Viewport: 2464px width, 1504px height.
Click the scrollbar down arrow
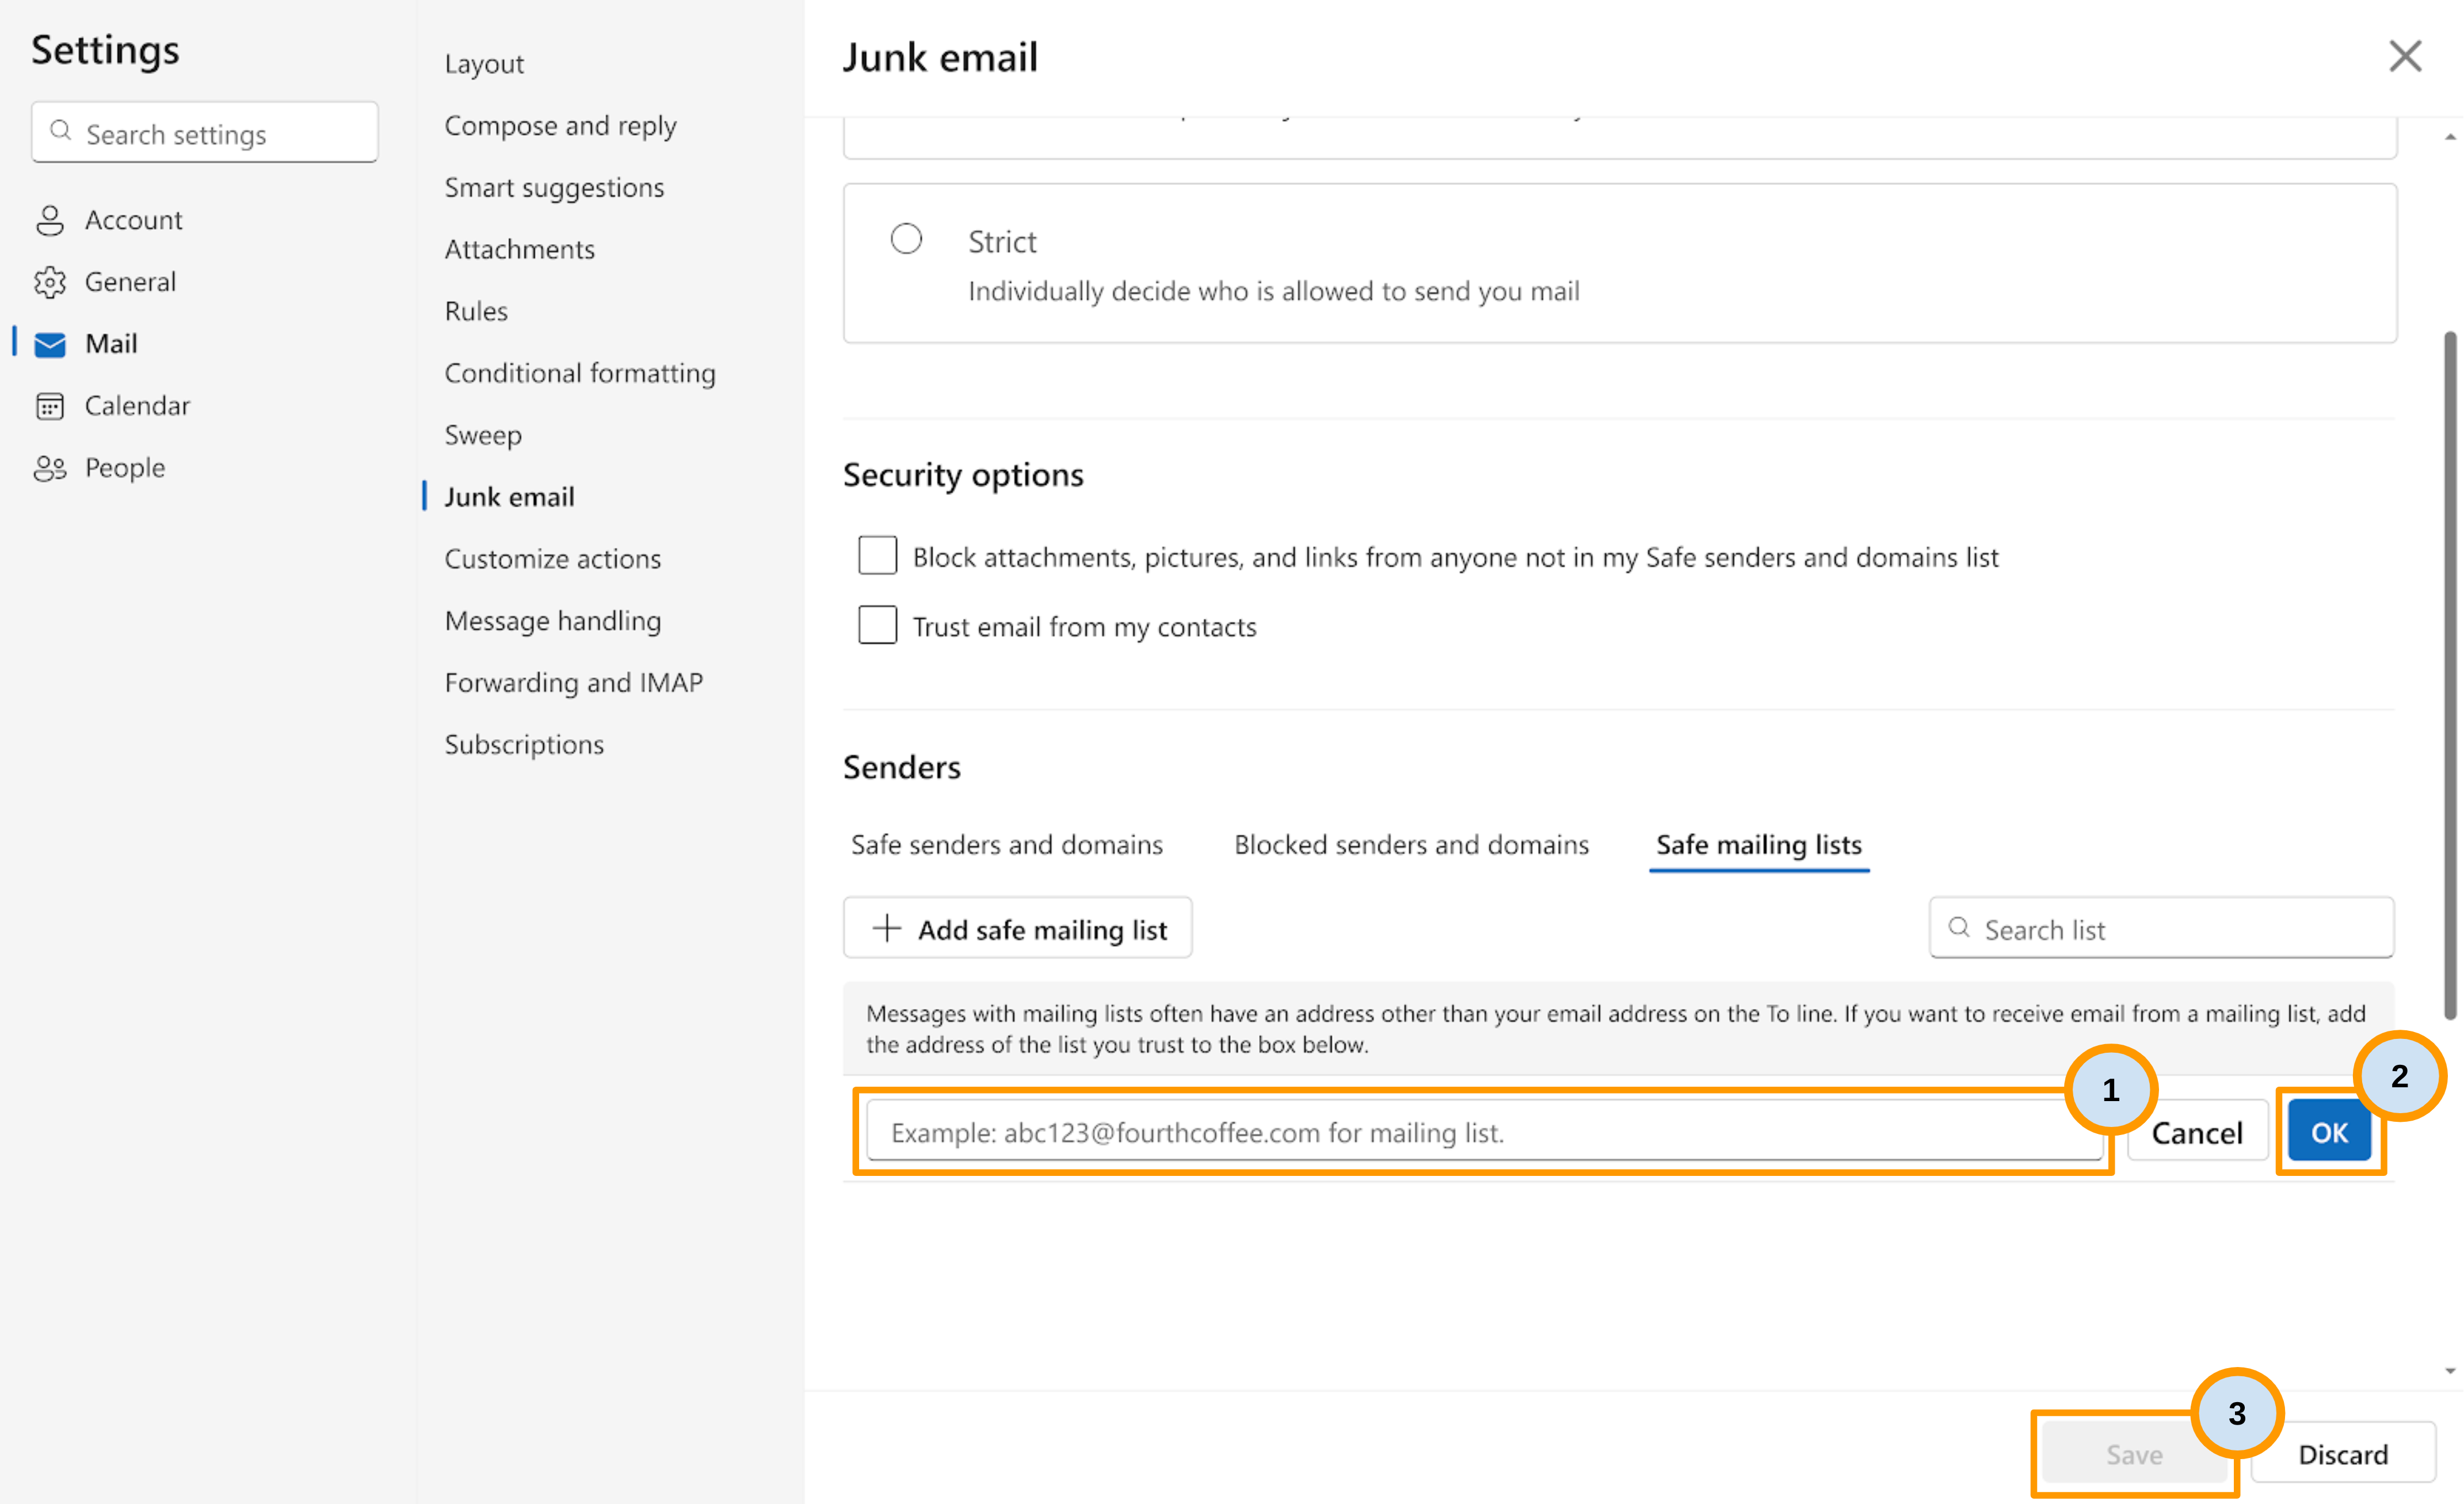click(x=2450, y=1371)
